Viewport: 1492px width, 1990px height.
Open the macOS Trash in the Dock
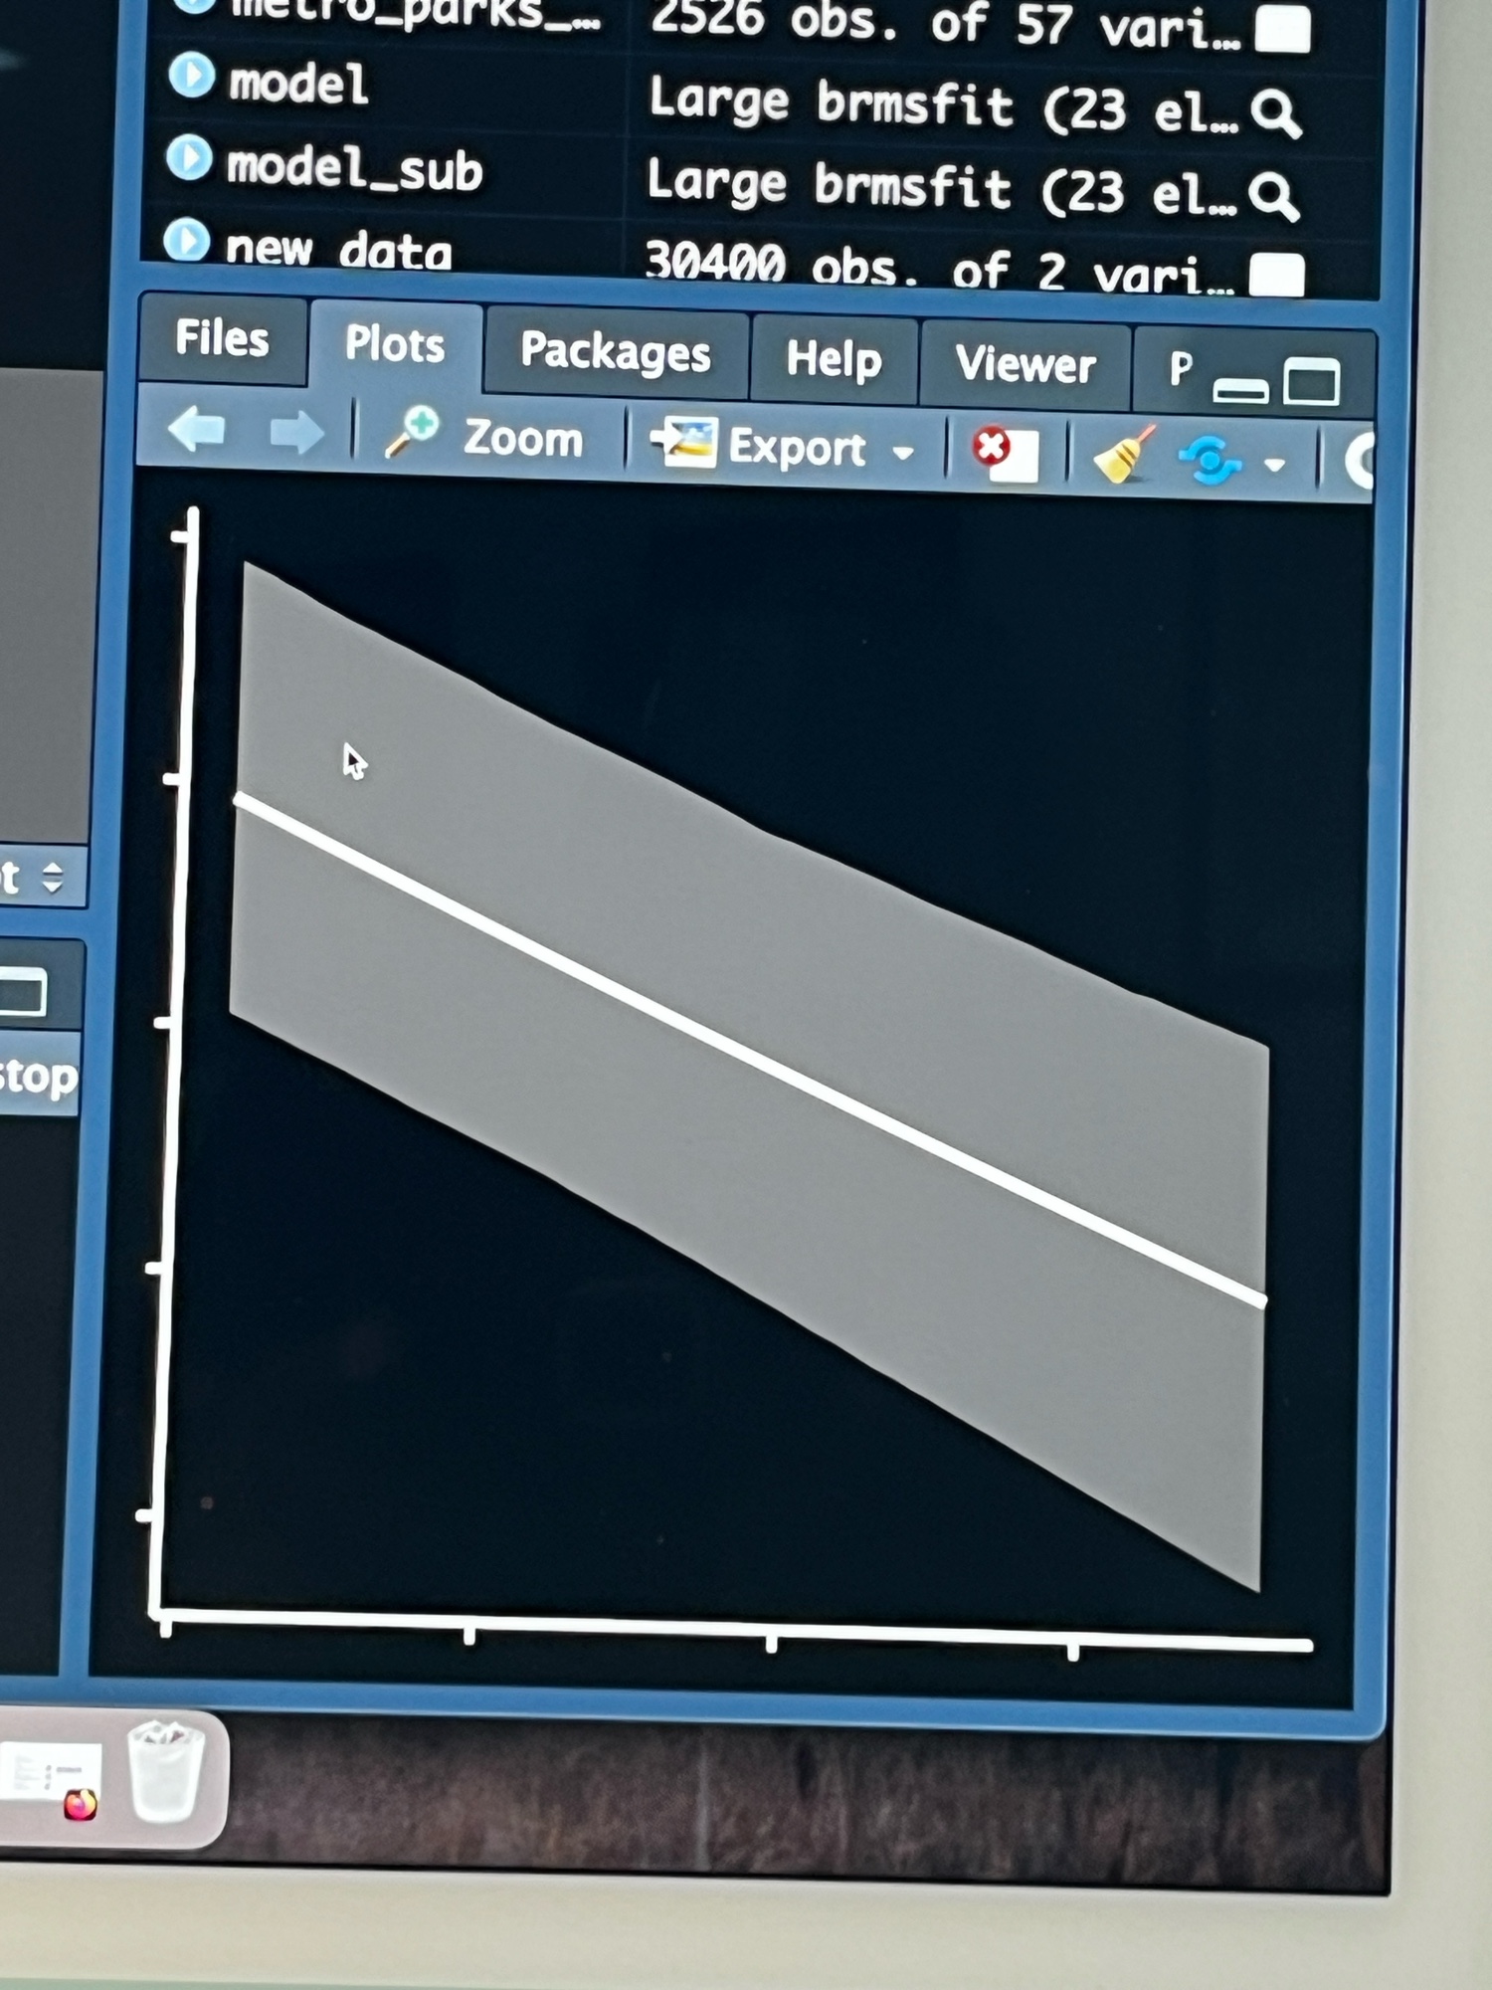point(165,1773)
